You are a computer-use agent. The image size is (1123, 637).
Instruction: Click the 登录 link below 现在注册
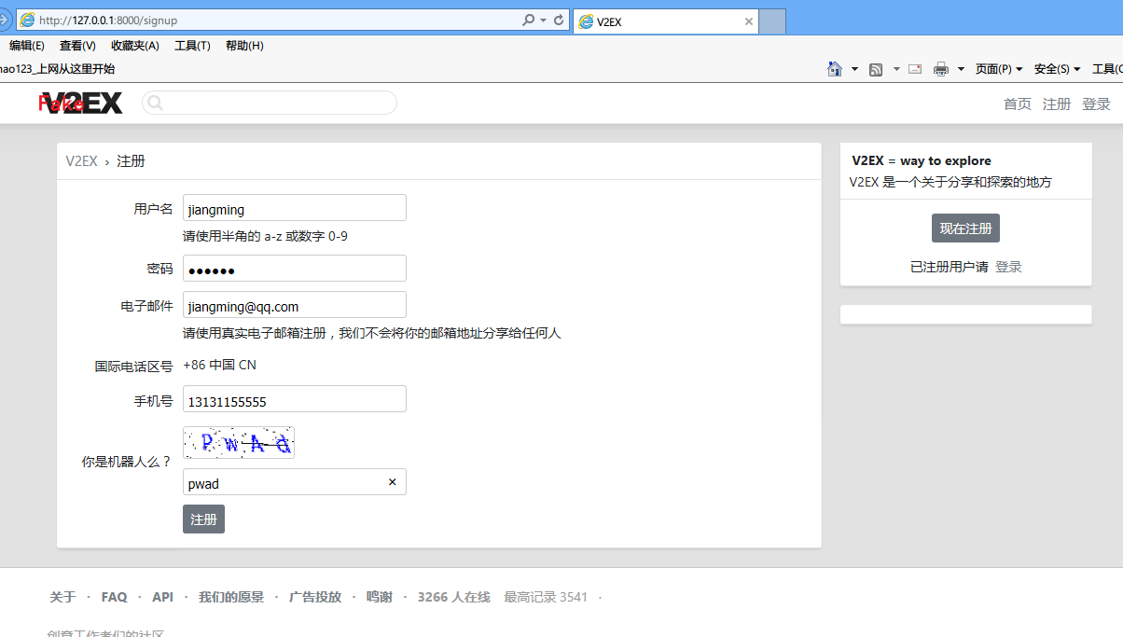(1008, 267)
